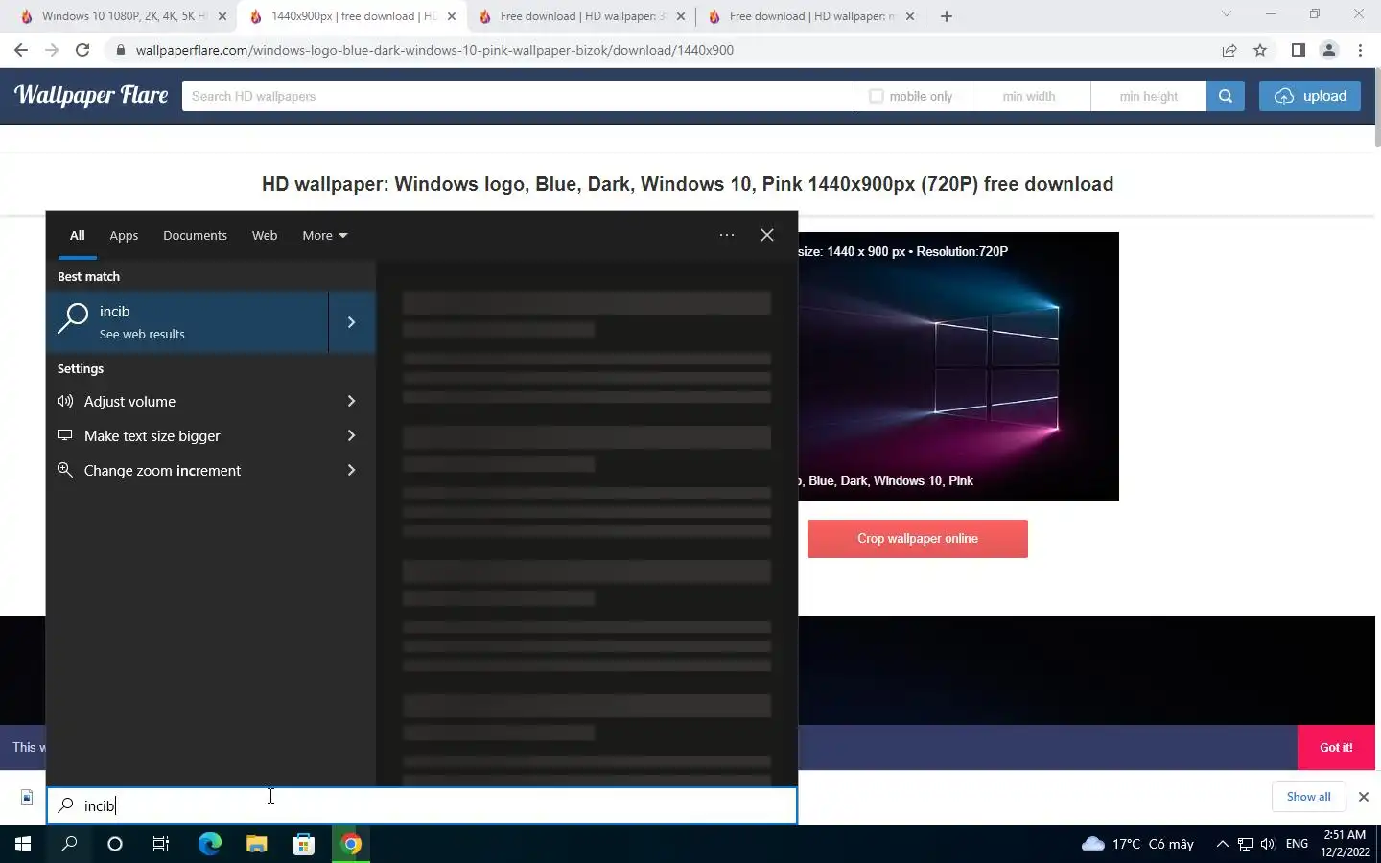This screenshot has width=1381, height=863.
Task: Open the Windows Start button
Action: click(23, 844)
